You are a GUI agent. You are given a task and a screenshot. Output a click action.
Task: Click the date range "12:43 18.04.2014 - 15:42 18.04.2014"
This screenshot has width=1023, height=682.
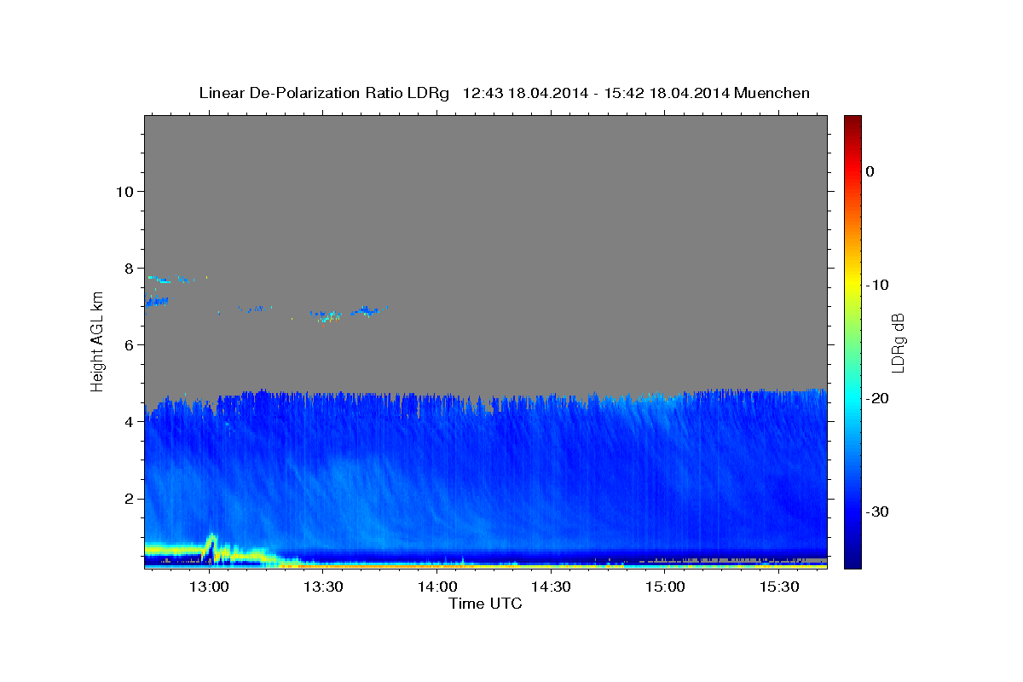(x=595, y=93)
